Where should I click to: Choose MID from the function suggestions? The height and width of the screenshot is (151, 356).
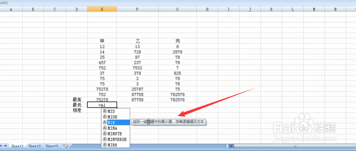116,112
